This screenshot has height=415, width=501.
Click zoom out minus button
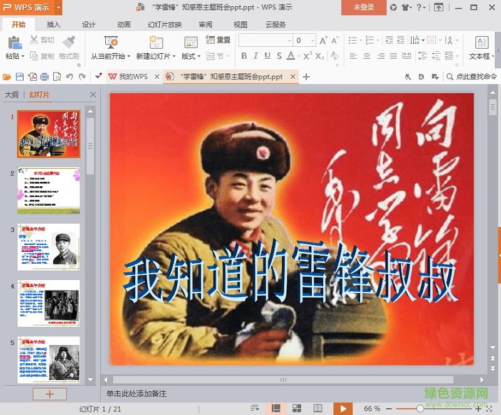389,409
